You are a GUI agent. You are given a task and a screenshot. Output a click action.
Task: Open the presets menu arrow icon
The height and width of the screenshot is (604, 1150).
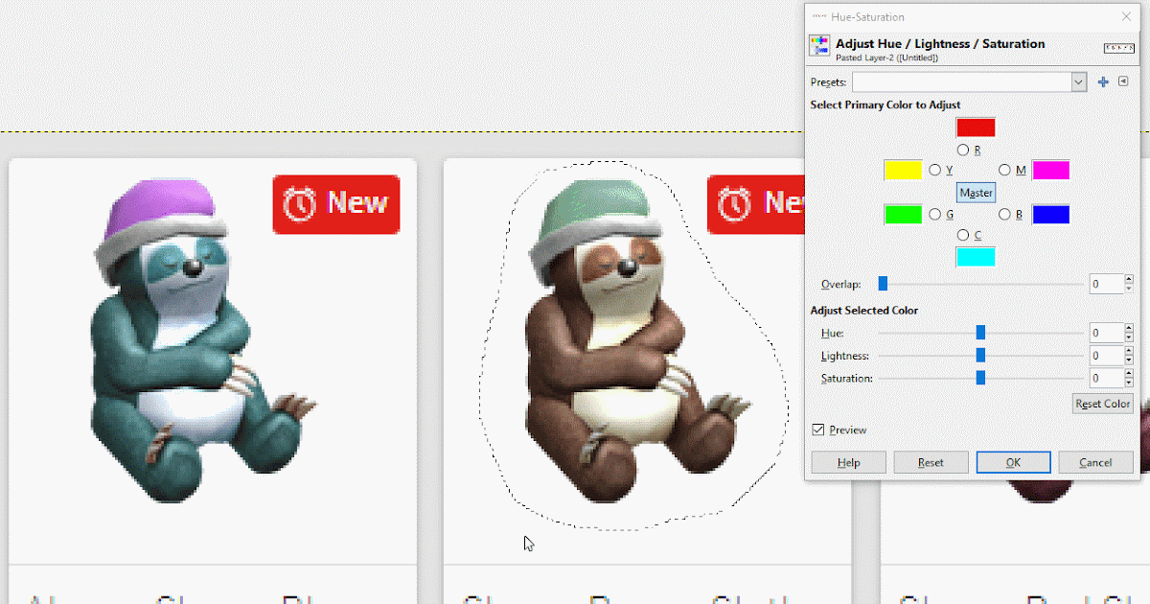tap(1123, 82)
